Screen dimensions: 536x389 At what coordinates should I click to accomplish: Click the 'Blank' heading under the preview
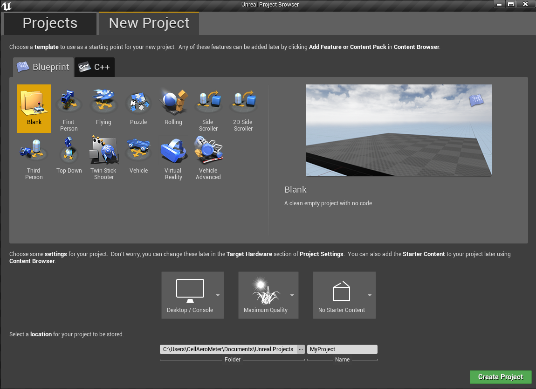tap(295, 189)
